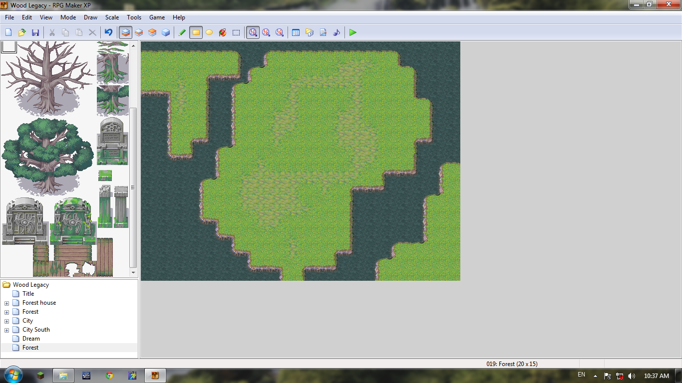Enable the Event layer mode
This screenshot has height=383, width=682.
click(x=165, y=32)
